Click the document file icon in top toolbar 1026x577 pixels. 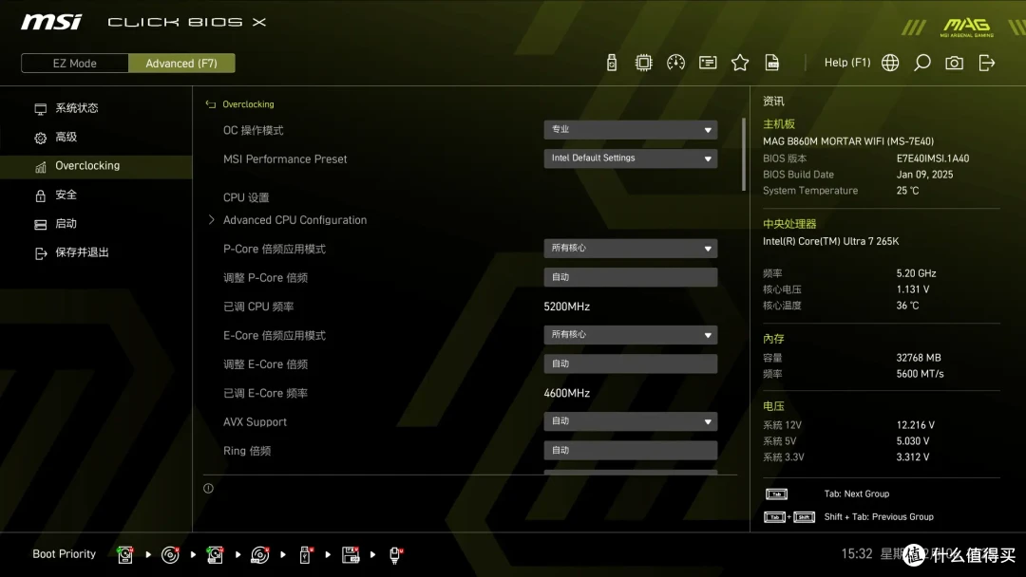772,63
